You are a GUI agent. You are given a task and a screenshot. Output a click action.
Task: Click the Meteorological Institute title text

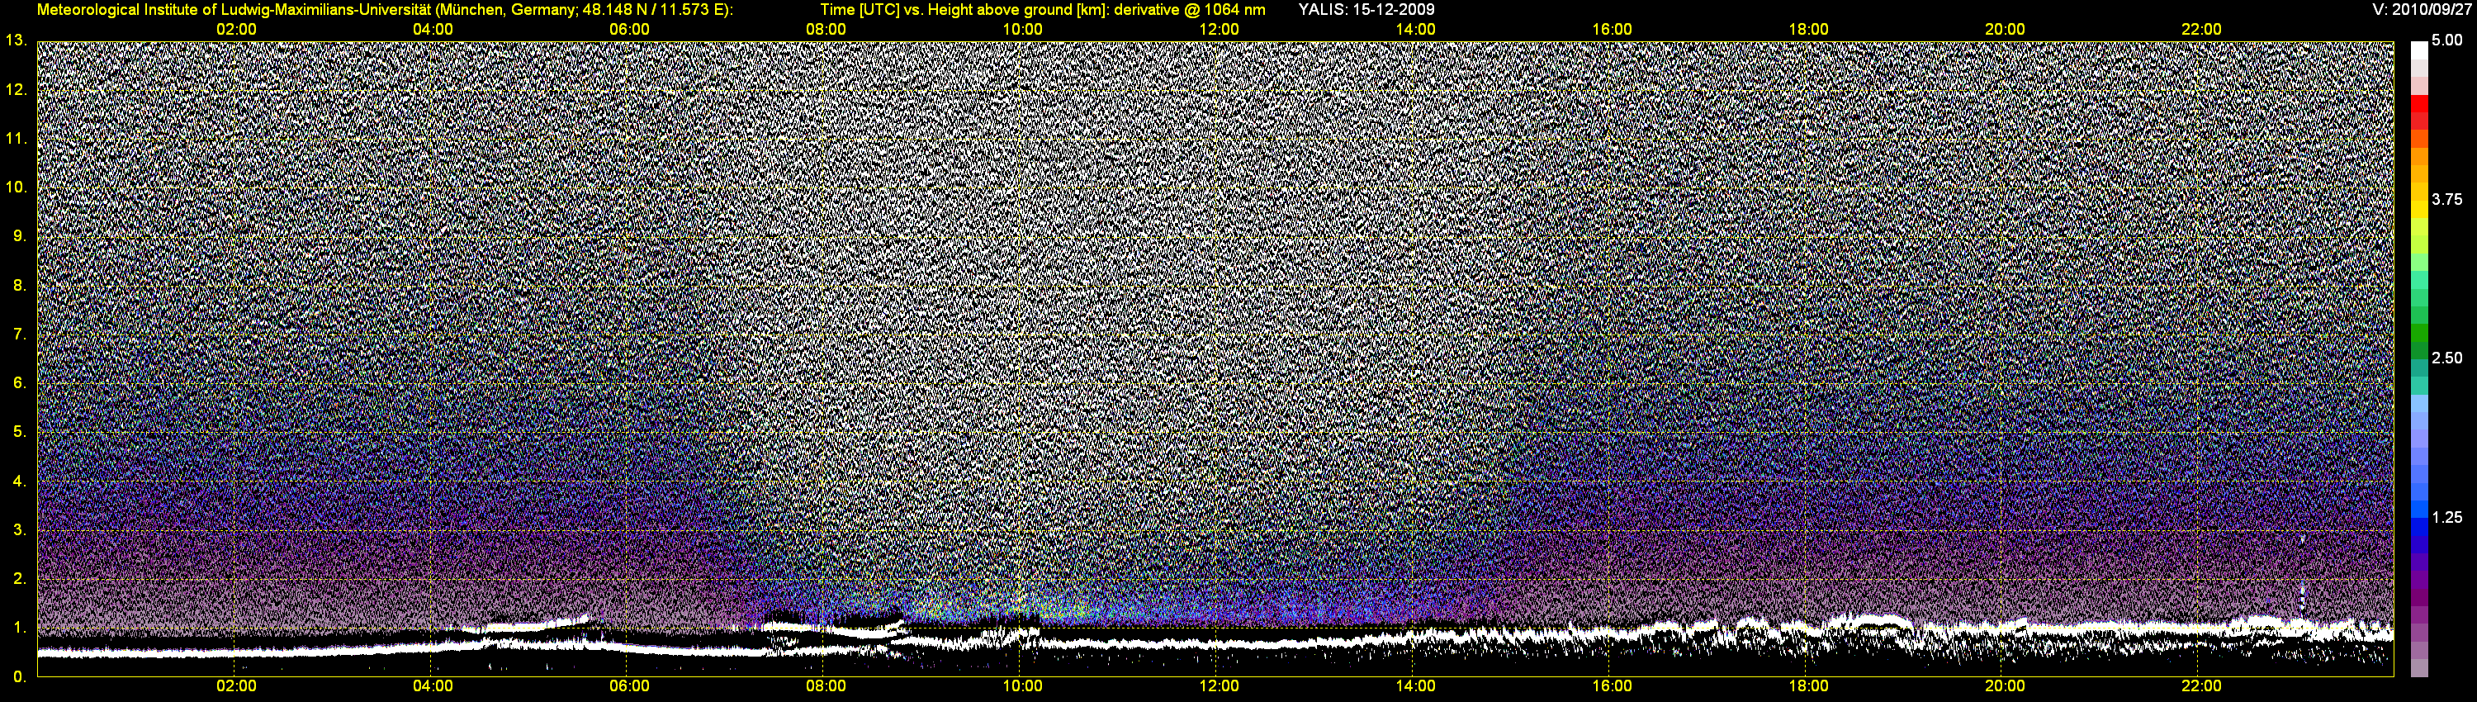click(x=385, y=10)
